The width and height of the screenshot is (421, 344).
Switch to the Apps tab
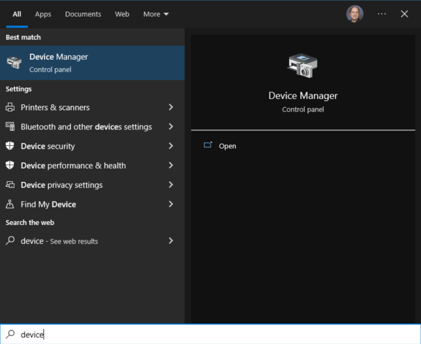43,14
